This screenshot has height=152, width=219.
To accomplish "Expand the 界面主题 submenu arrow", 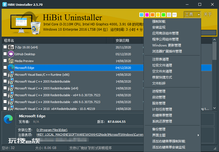I will tap(198, 135).
